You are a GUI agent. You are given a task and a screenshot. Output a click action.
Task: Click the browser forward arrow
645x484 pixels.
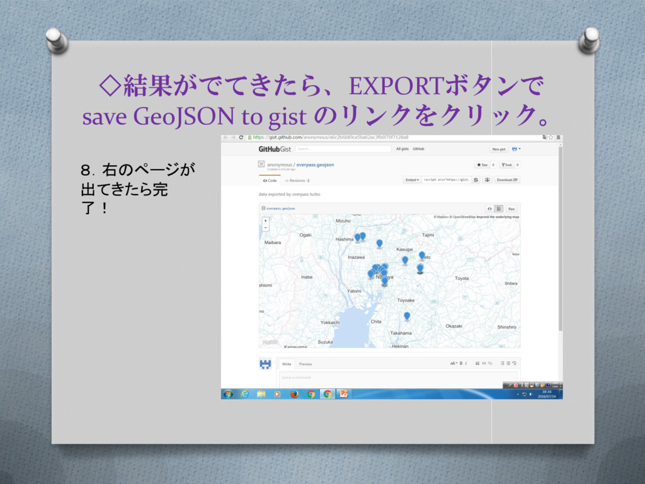pyautogui.click(x=233, y=137)
